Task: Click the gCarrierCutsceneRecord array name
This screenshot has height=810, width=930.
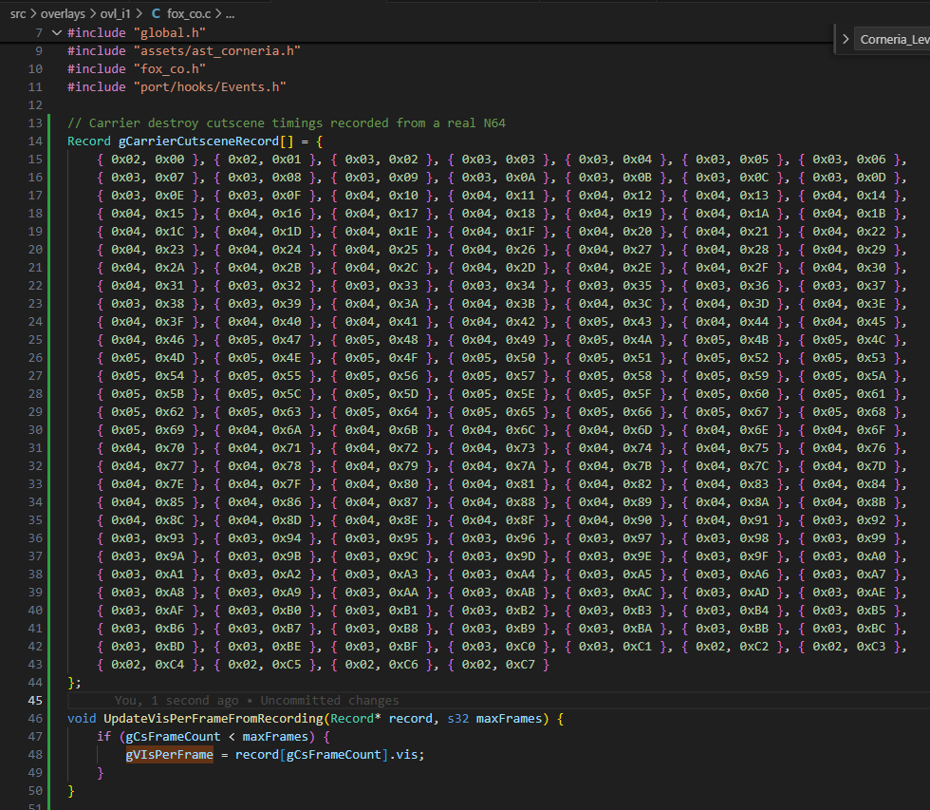Action: (198, 141)
